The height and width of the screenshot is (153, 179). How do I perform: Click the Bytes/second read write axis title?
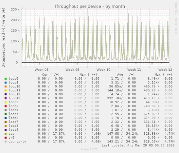(3, 38)
